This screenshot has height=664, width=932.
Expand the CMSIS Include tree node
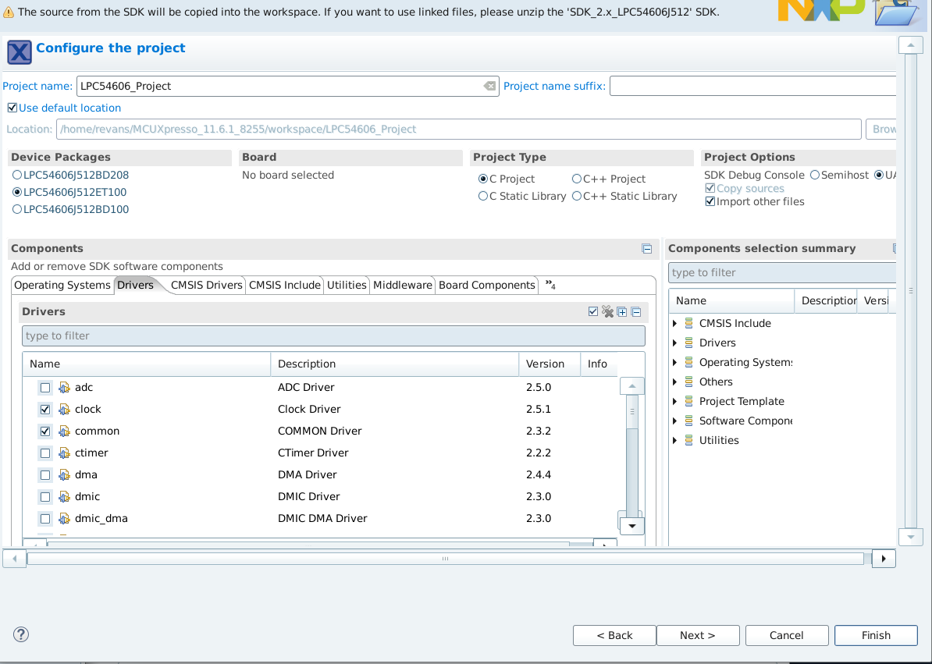pyautogui.click(x=674, y=323)
